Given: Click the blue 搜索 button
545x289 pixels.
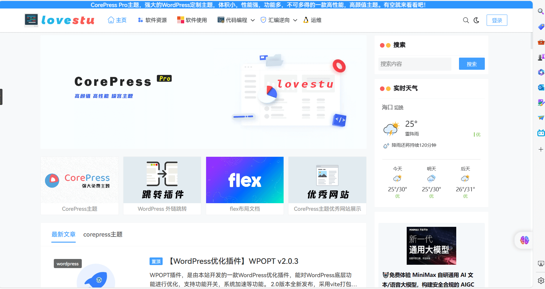Looking at the screenshot, I should (472, 64).
